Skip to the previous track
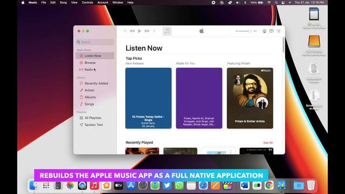 tap(132, 31)
